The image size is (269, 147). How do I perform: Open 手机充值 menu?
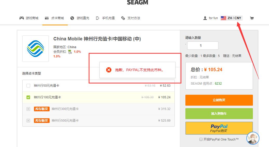(x=109, y=18)
